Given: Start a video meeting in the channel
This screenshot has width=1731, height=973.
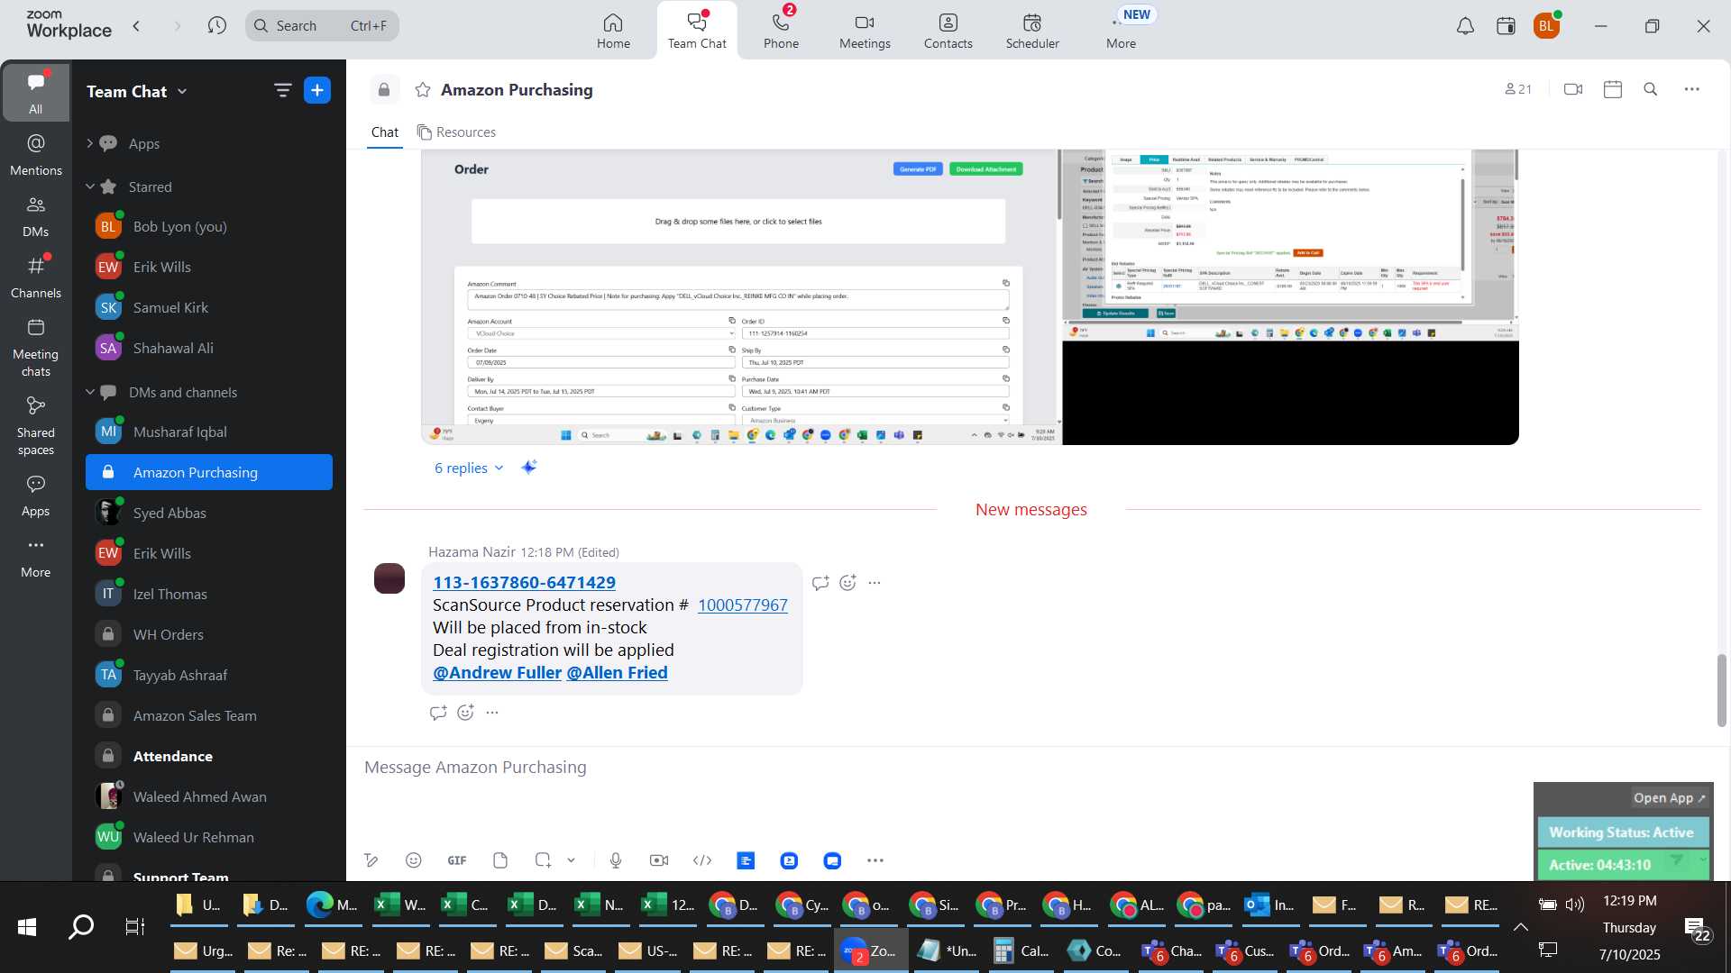Looking at the screenshot, I should click(1573, 89).
